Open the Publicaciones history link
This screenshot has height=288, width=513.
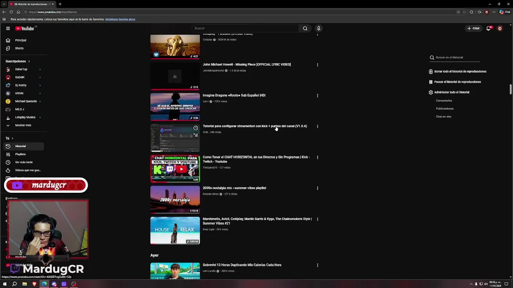[445, 109]
